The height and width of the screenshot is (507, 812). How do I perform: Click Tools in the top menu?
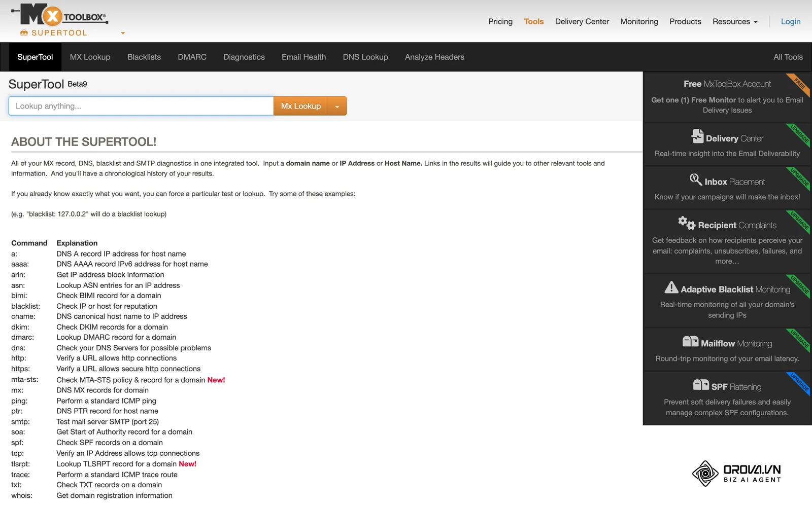pos(534,21)
